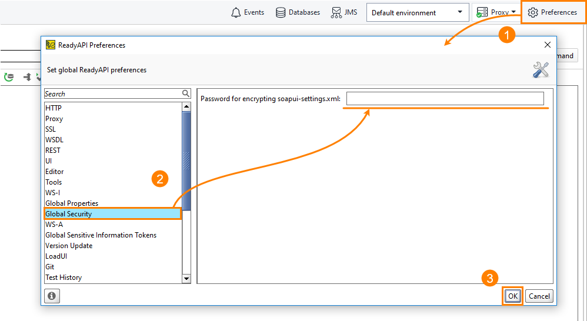The image size is (587, 321).
Task: Open Preferences from the top toolbar
Action: 552,12
